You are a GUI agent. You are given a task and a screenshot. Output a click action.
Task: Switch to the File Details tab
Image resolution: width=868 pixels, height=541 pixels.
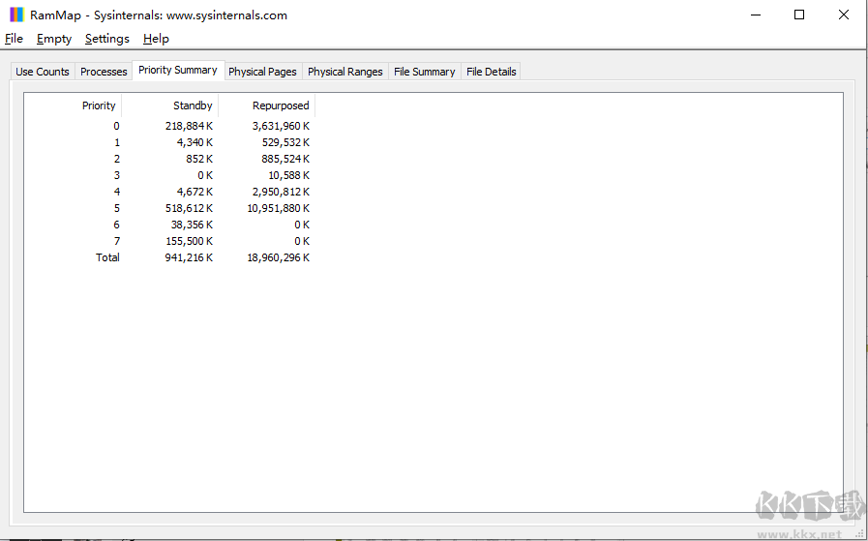[491, 72]
